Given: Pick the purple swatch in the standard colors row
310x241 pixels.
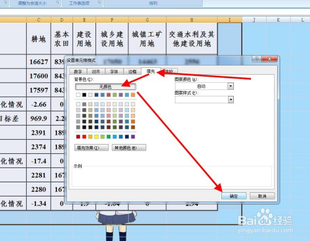Looking at the screenshot, I should (133, 137).
